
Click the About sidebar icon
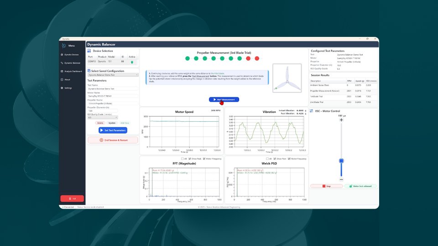[x=62, y=80]
